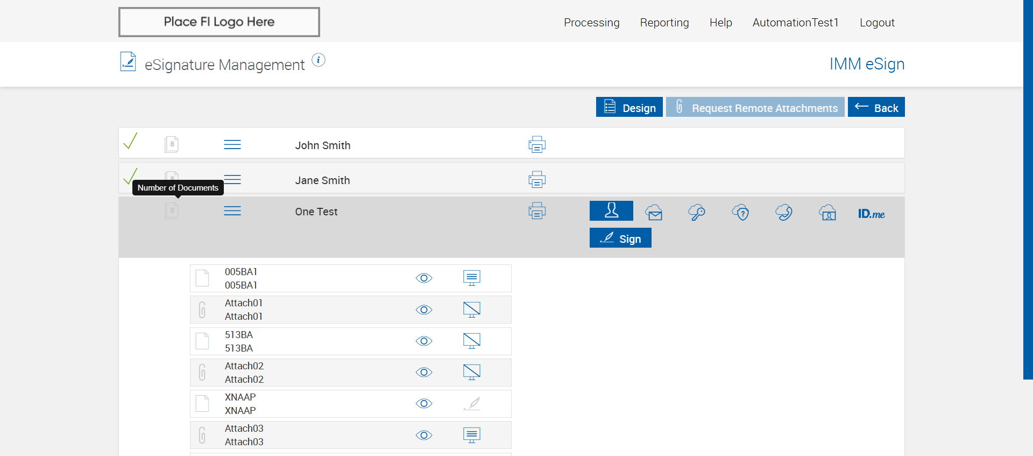
Task: Click the Sign button
Action: point(620,238)
